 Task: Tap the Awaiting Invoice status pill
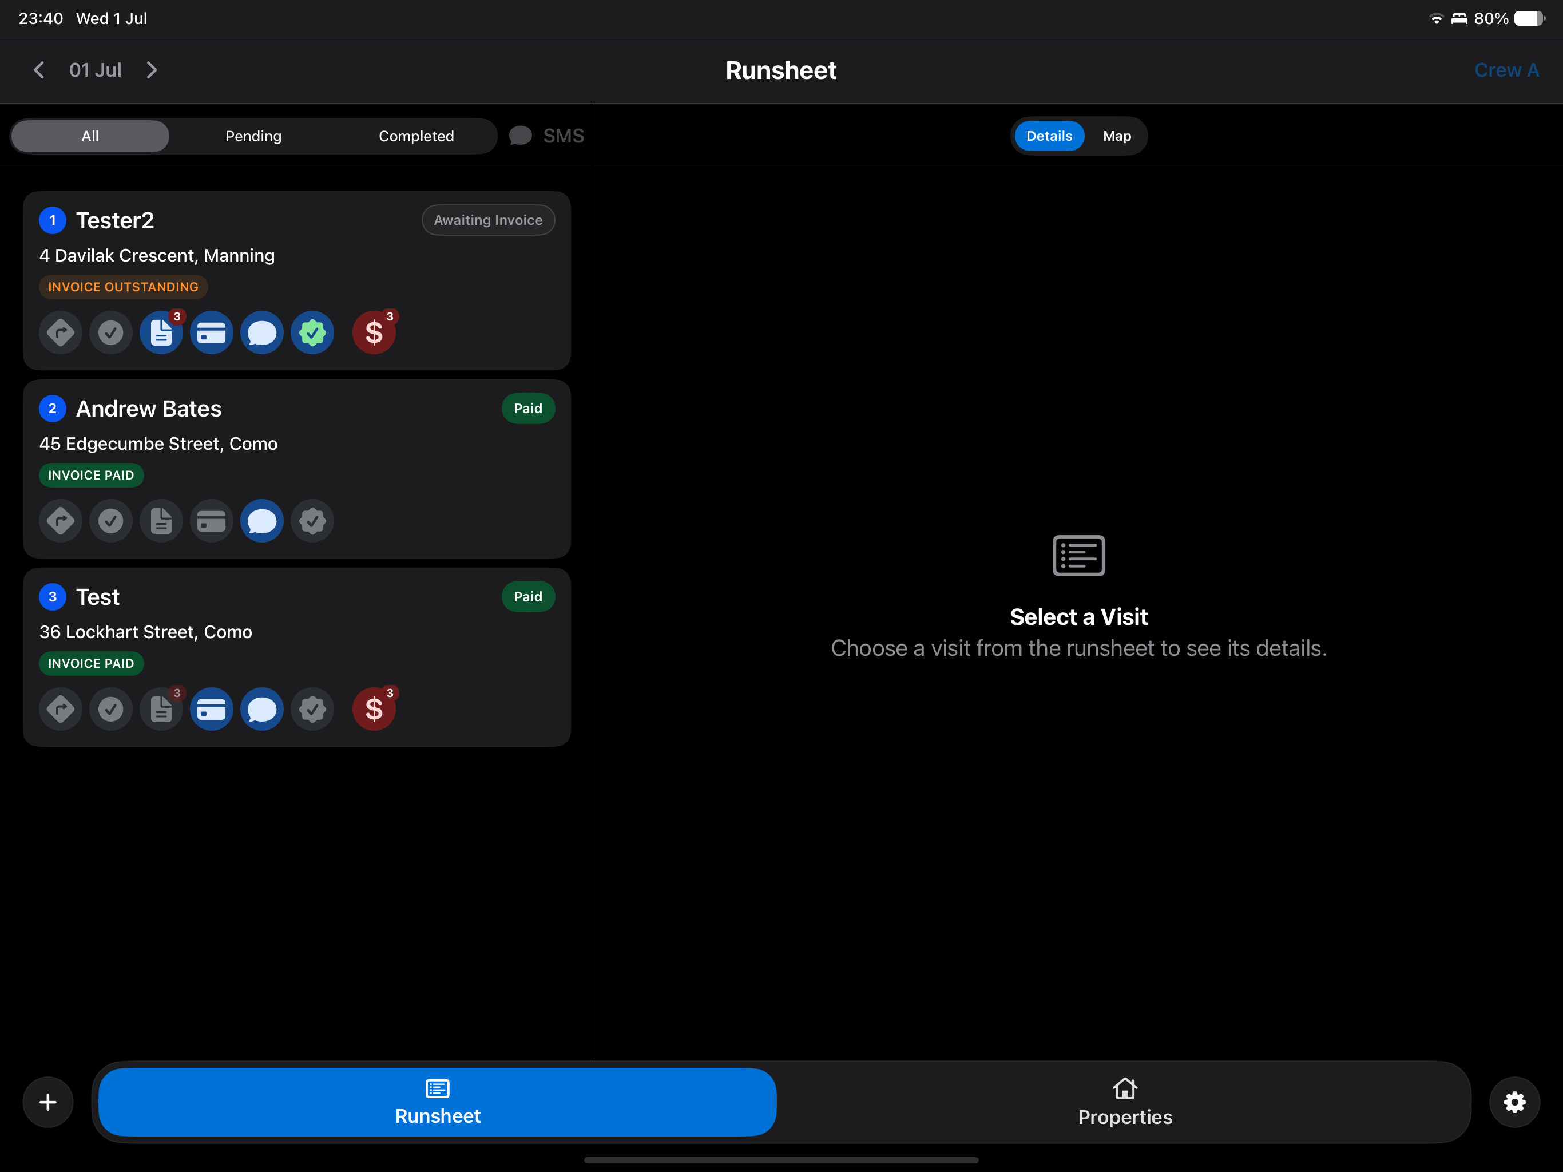point(488,220)
